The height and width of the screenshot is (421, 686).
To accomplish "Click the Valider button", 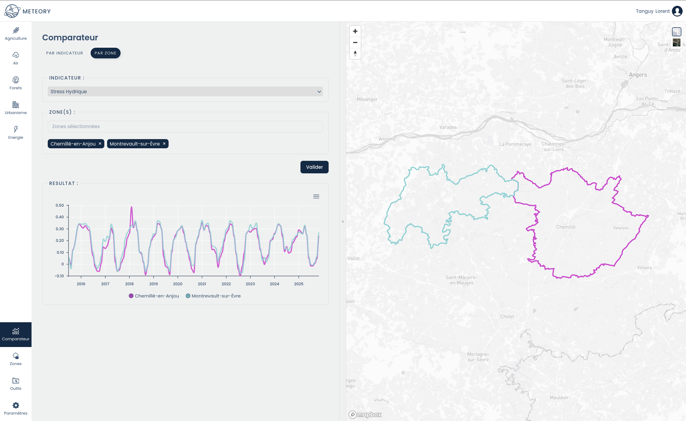I will (x=314, y=167).
